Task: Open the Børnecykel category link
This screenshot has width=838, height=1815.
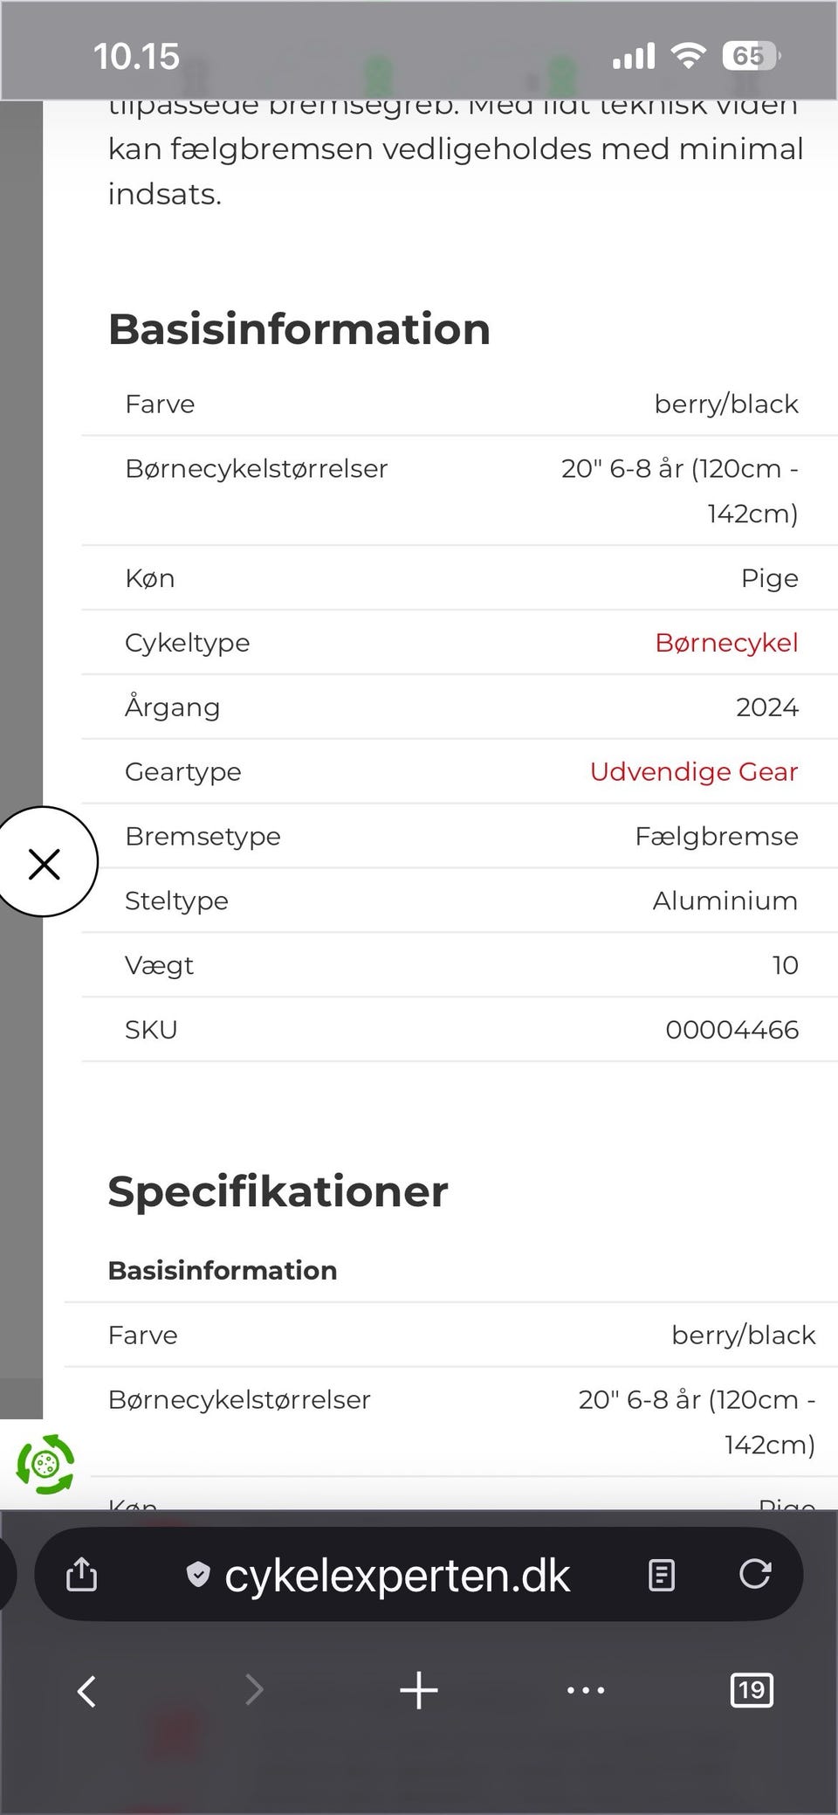Action: point(726,642)
